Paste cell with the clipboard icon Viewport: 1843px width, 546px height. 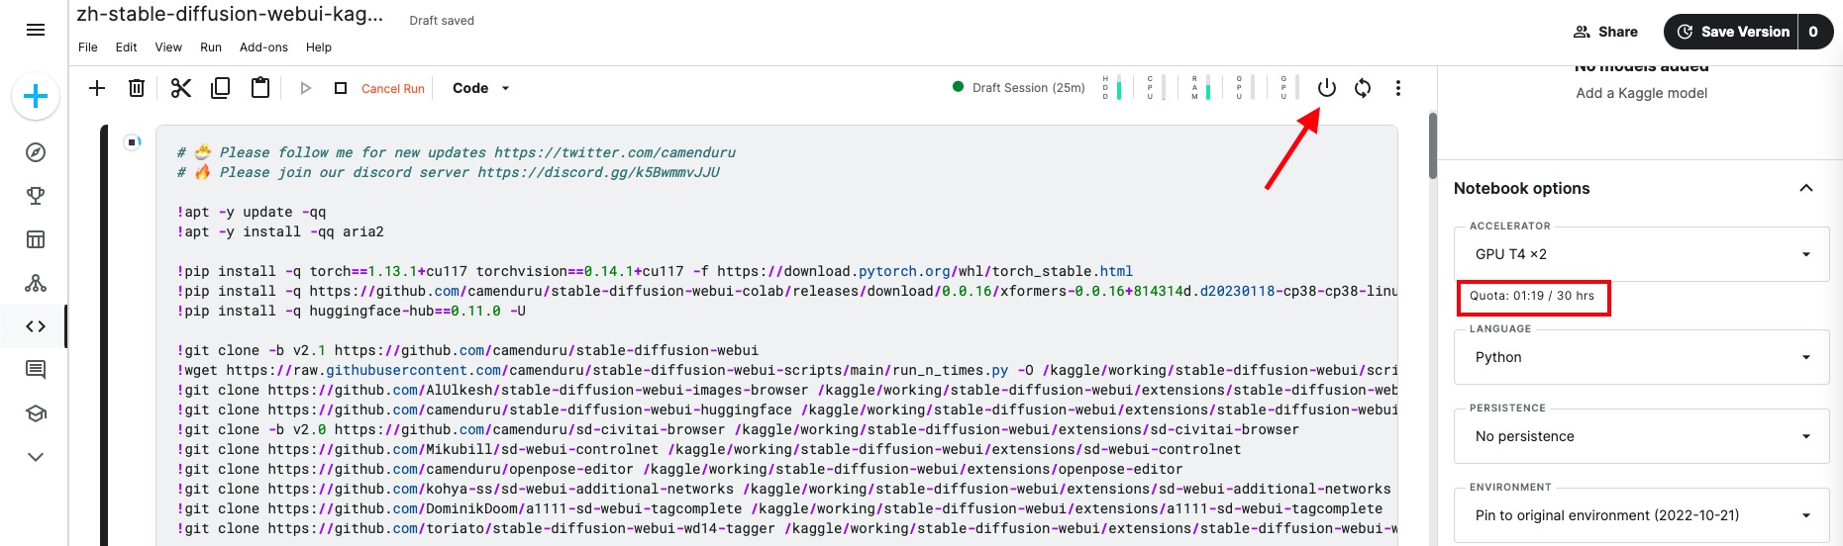pyautogui.click(x=259, y=88)
